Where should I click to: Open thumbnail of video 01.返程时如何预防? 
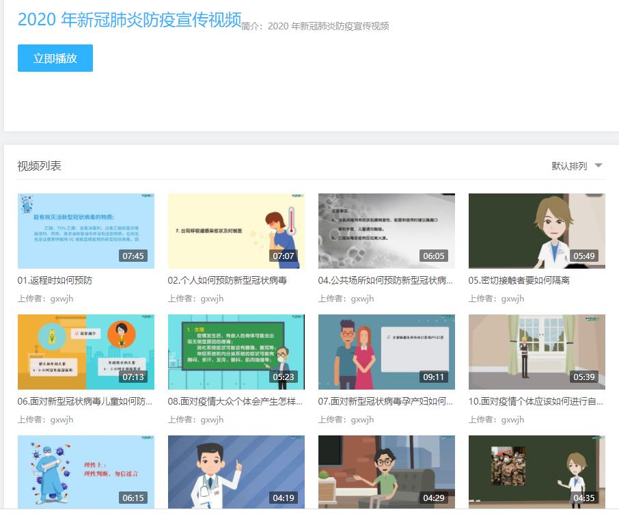click(85, 230)
